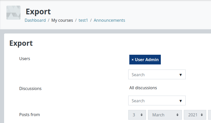Screen dimensions: 211x123
Task: Open the Posts from year selector showing 2021
Action: click(195, 115)
